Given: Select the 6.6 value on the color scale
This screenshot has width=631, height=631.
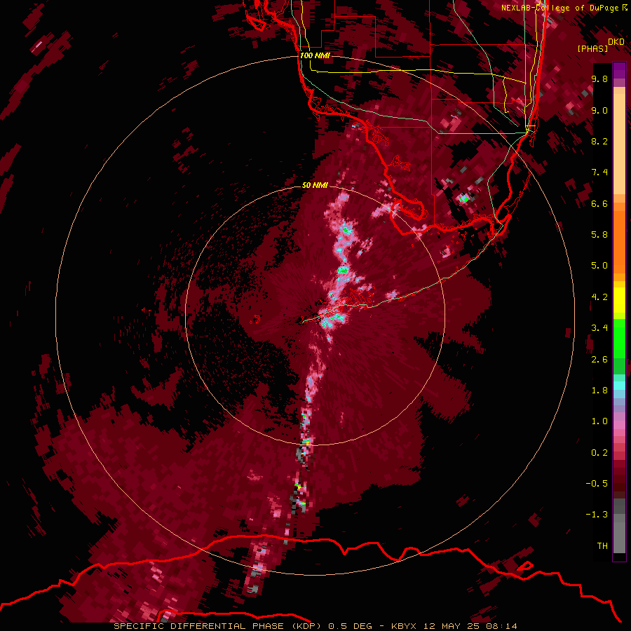Looking at the screenshot, I should [599, 203].
